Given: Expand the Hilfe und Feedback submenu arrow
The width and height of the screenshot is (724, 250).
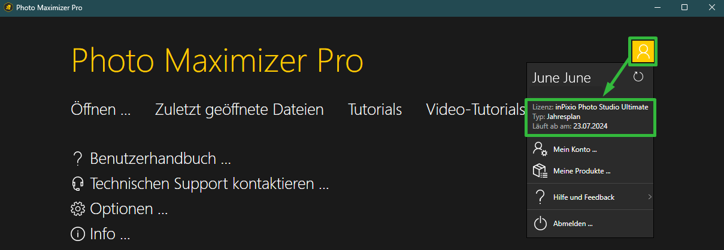Looking at the screenshot, I should pos(650,197).
